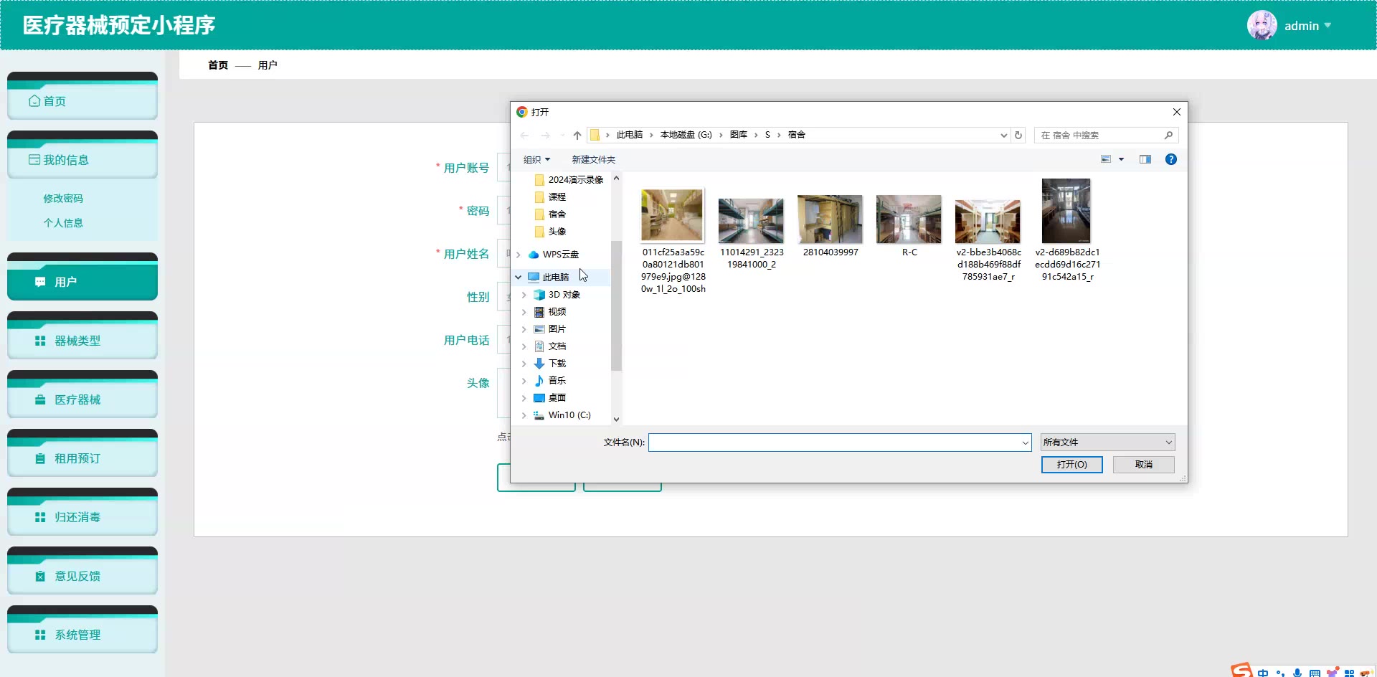Open the address bar history dropdown
Screen dimensions: 1377x677
coord(1003,135)
